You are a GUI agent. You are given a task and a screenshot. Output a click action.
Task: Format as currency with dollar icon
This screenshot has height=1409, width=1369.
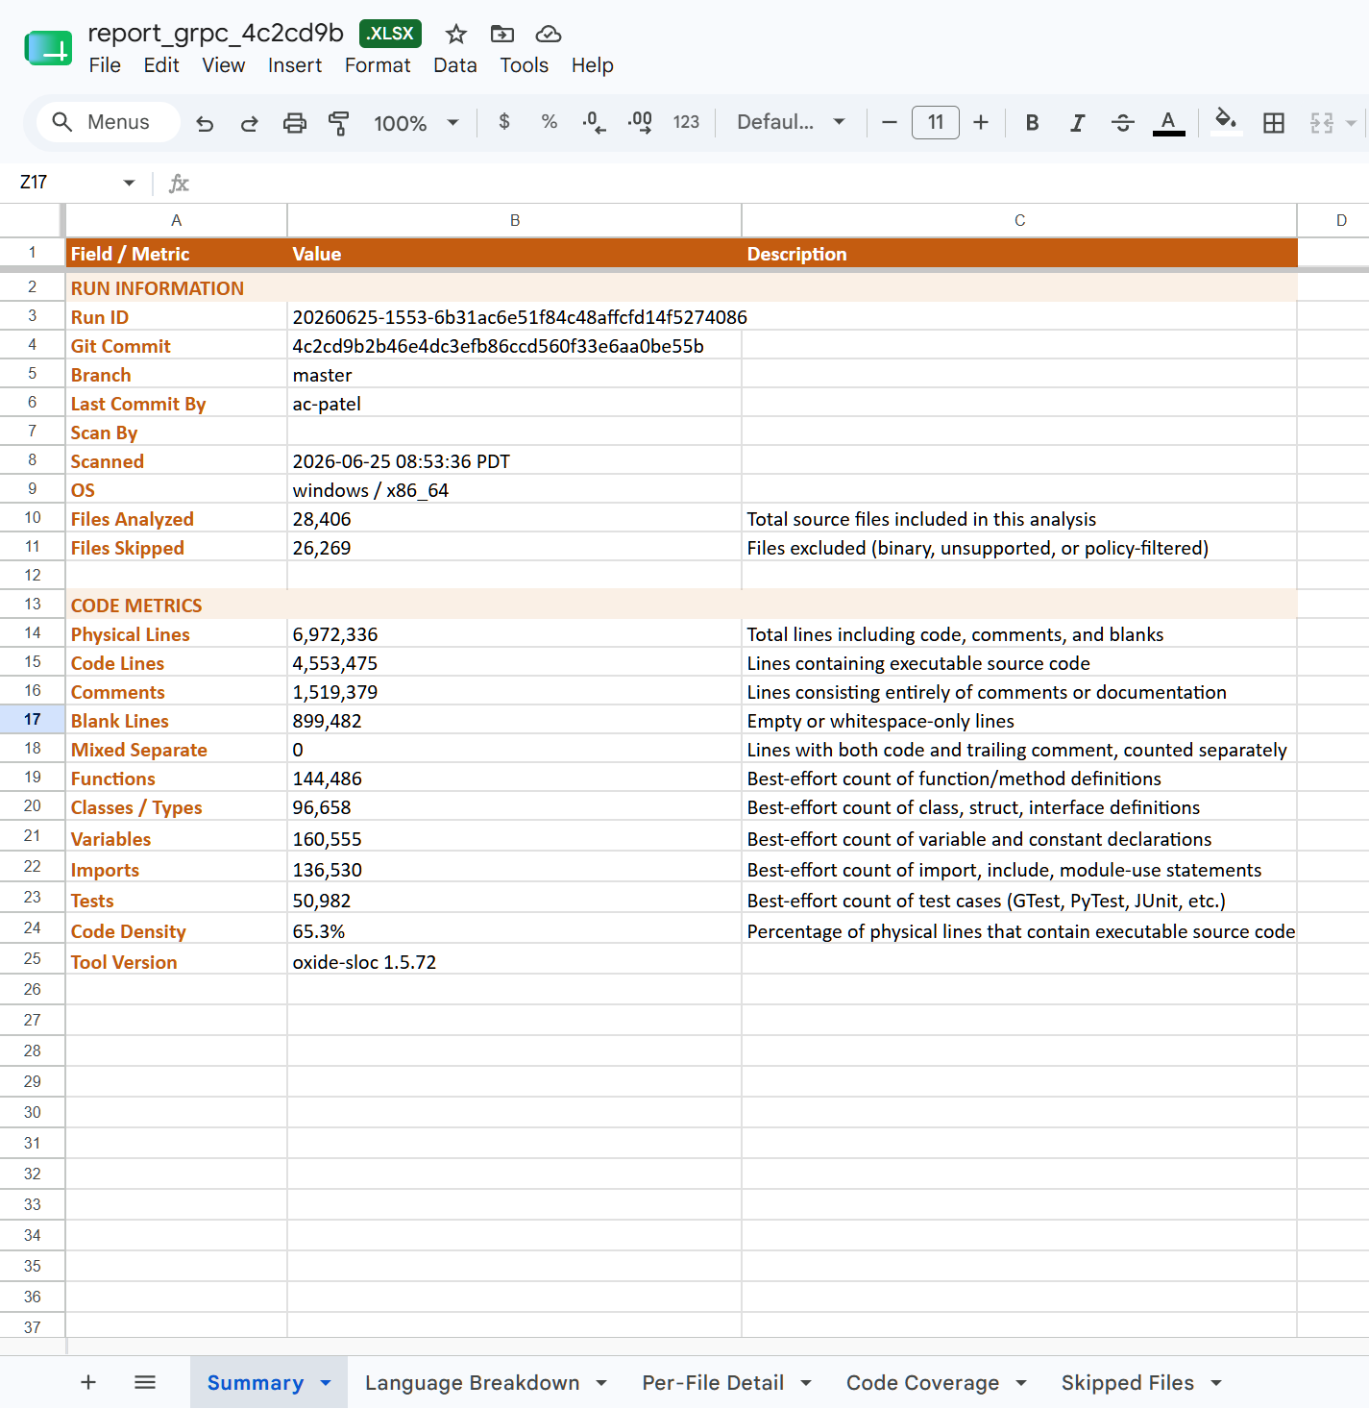pyautogui.click(x=504, y=122)
